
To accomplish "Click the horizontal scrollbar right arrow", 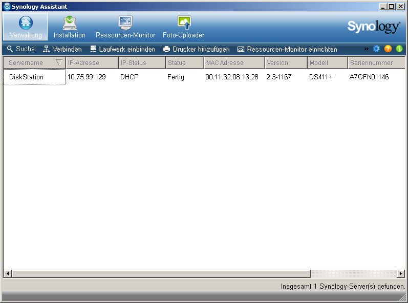I will click(x=401, y=274).
